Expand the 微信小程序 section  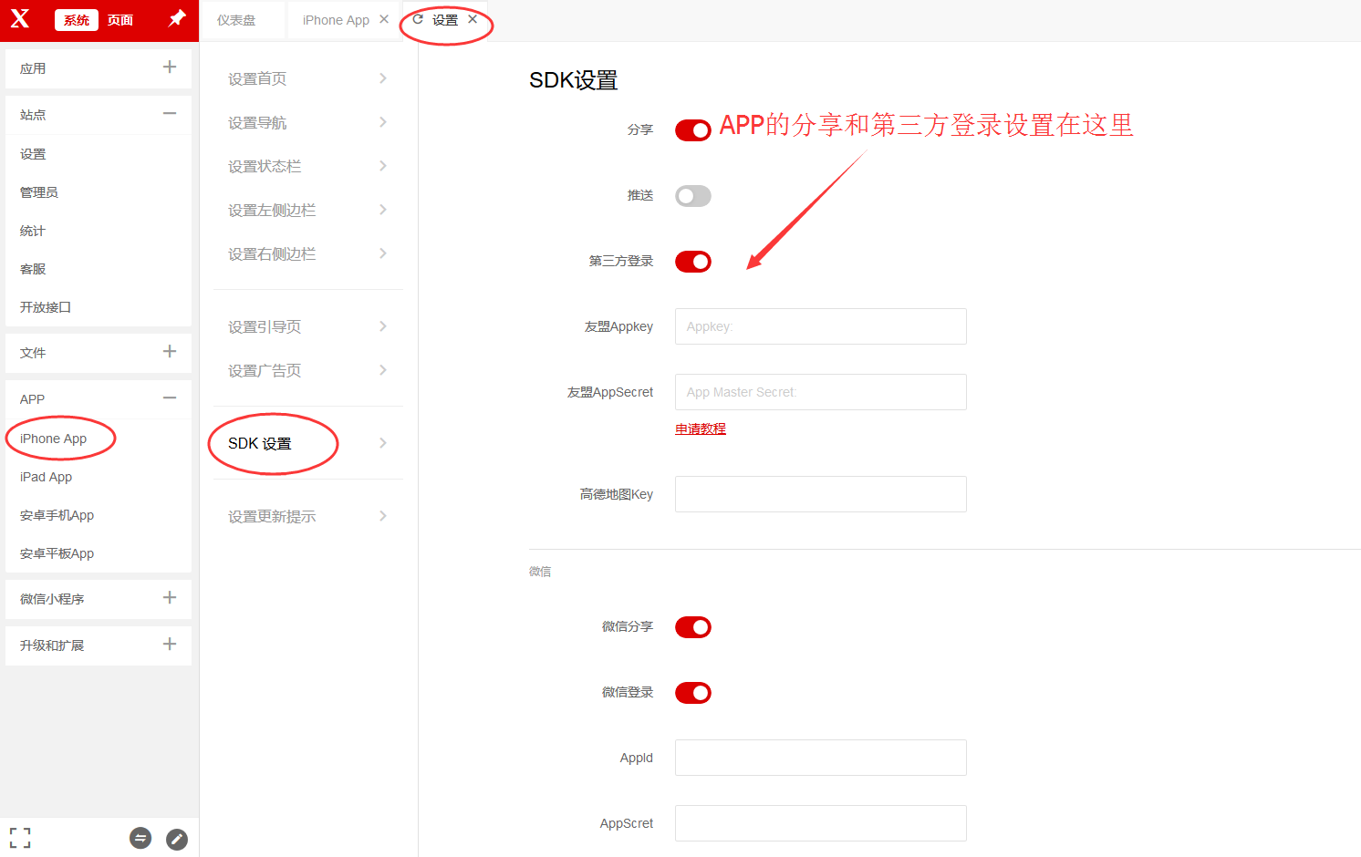pos(169,598)
